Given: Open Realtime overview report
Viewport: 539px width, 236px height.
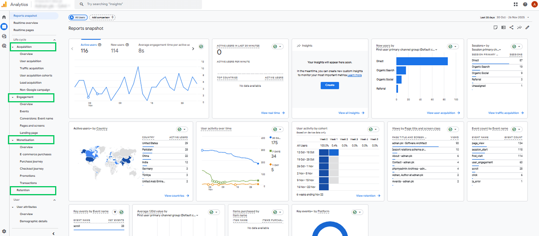Looking at the screenshot, I should pos(26,23).
